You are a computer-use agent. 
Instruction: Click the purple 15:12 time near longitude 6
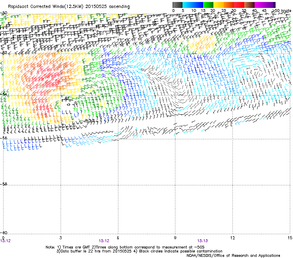(104, 241)
